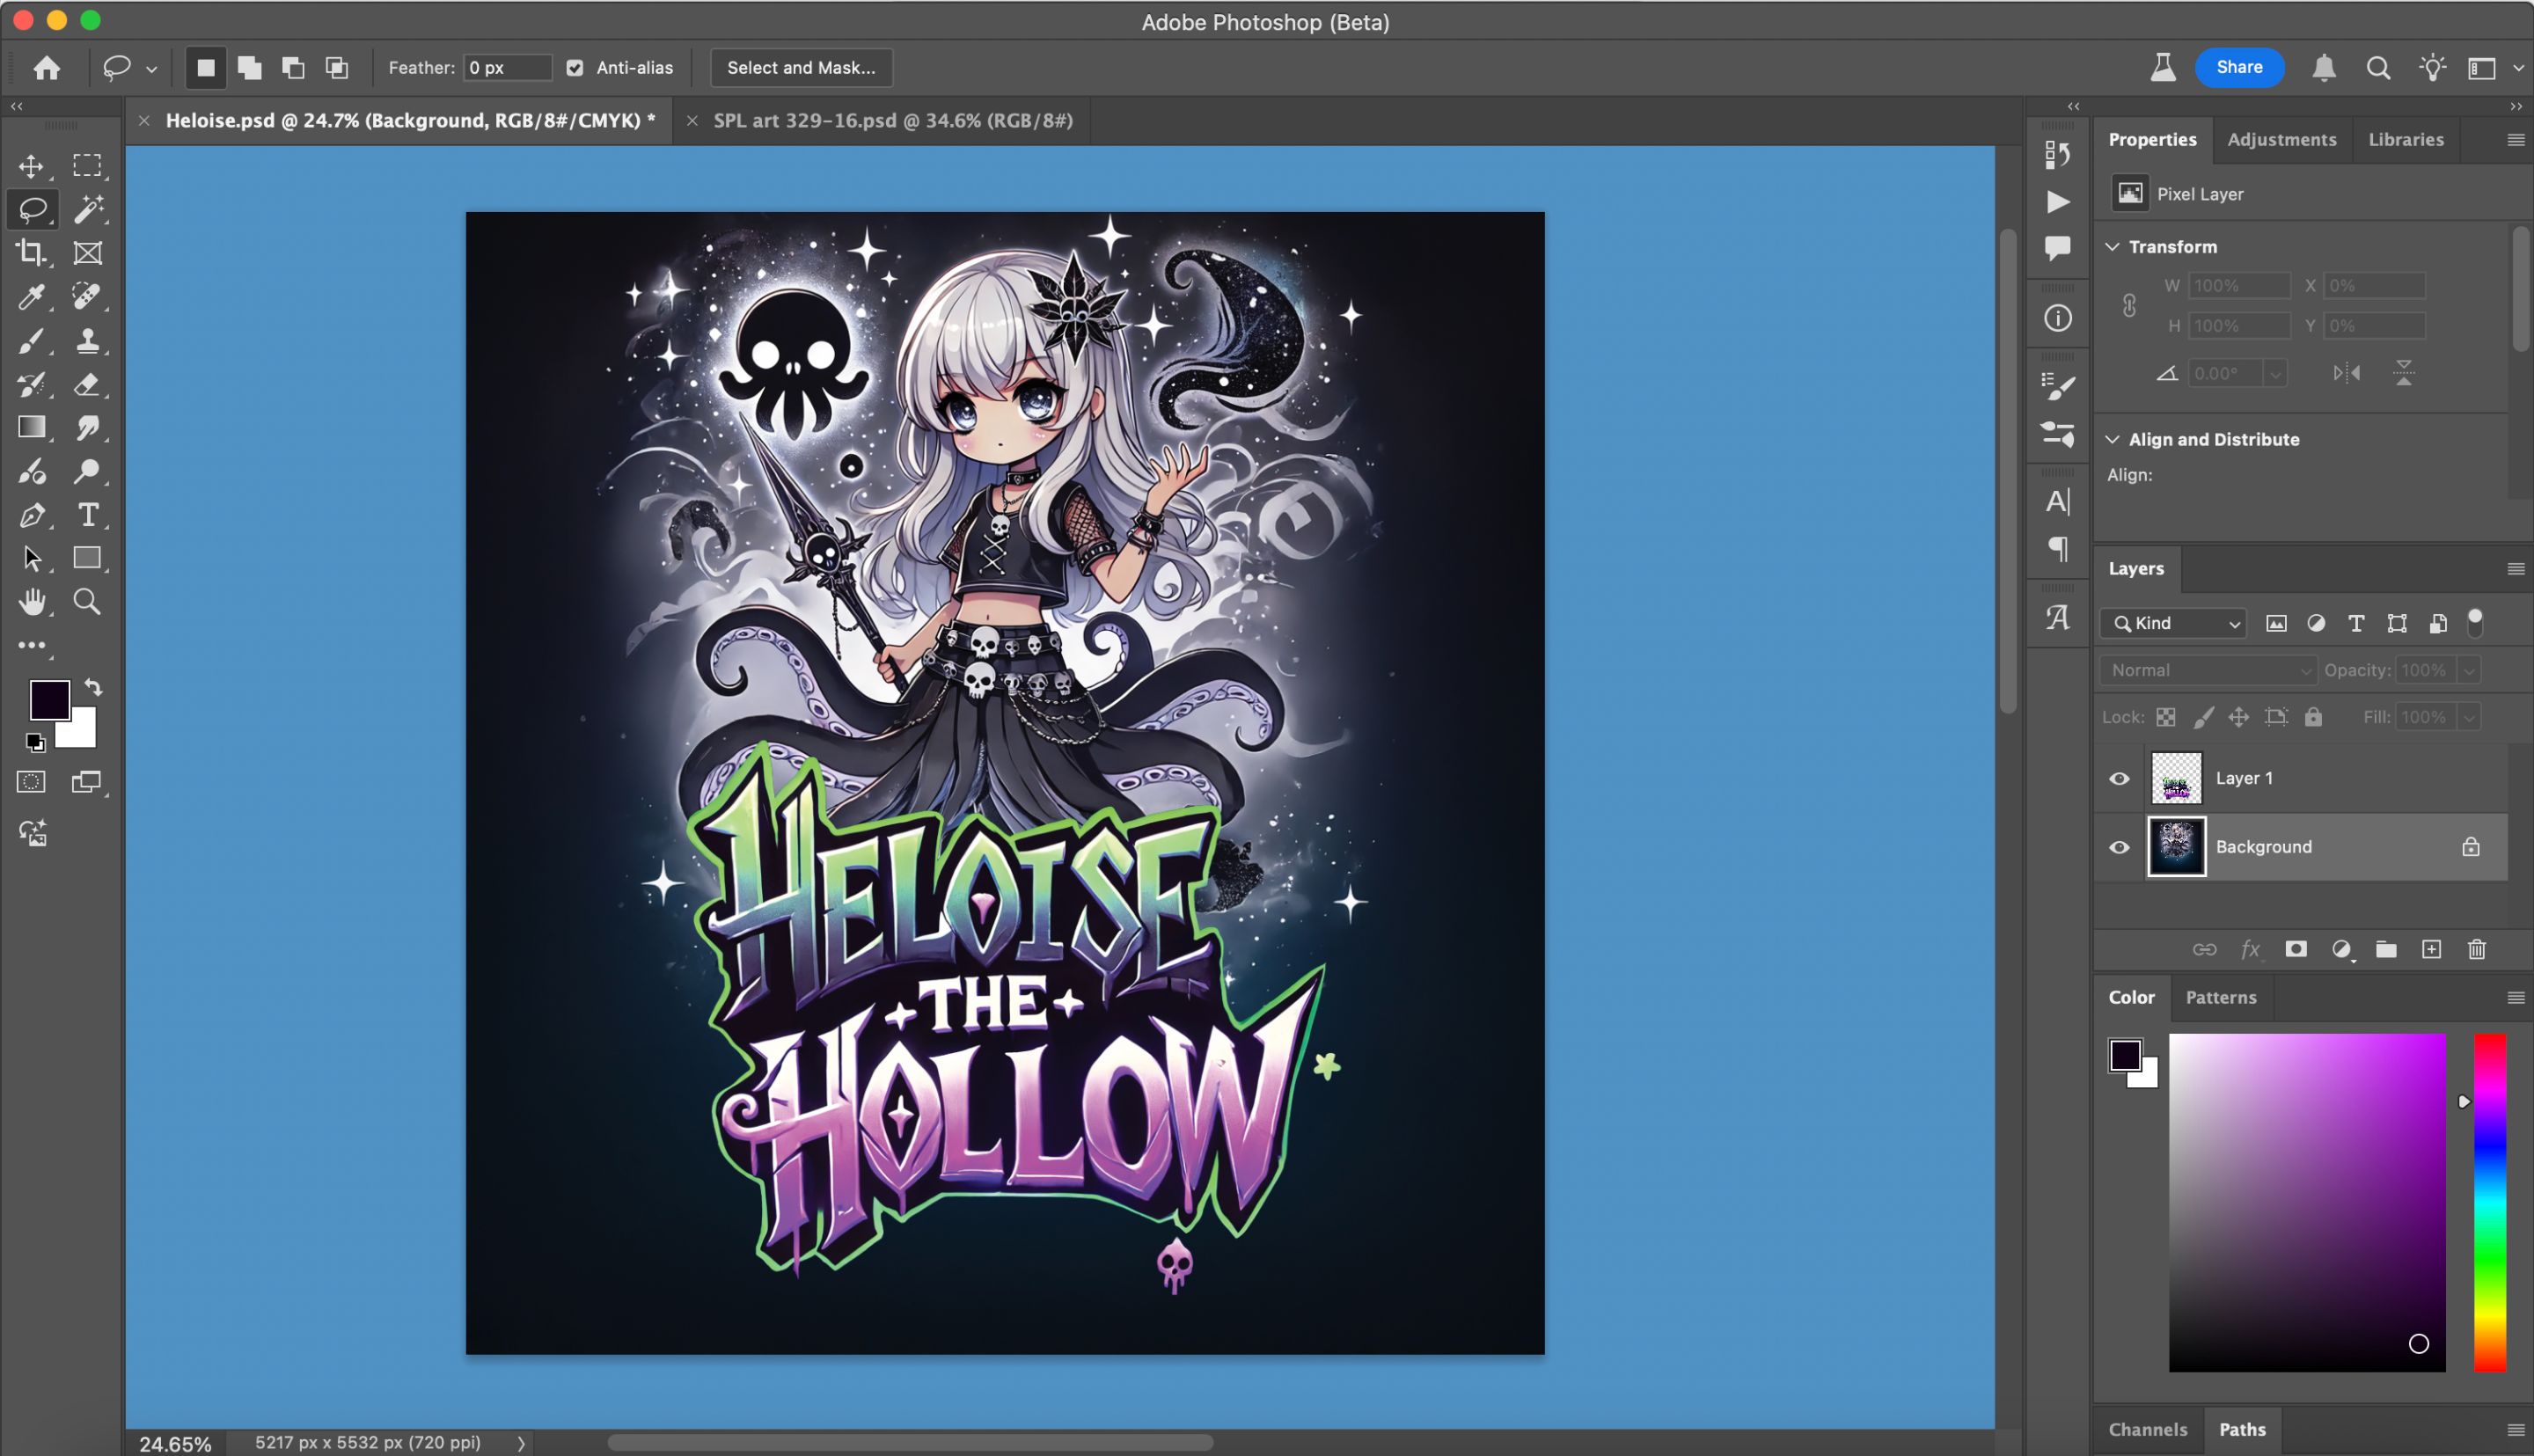Swap foreground and background colors
This screenshot has width=2534, height=1456.
pyautogui.click(x=93, y=687)
